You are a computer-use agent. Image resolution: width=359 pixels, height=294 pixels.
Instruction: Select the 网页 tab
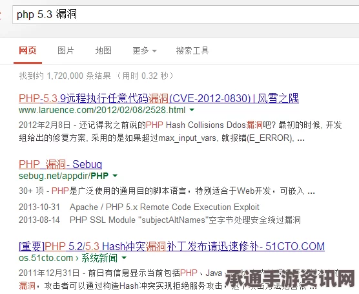[x=28, y=50]
